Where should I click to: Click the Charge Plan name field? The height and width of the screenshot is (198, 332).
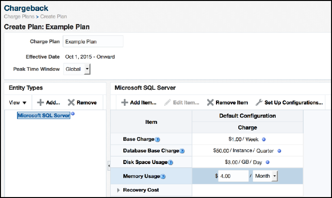point(93,42)
